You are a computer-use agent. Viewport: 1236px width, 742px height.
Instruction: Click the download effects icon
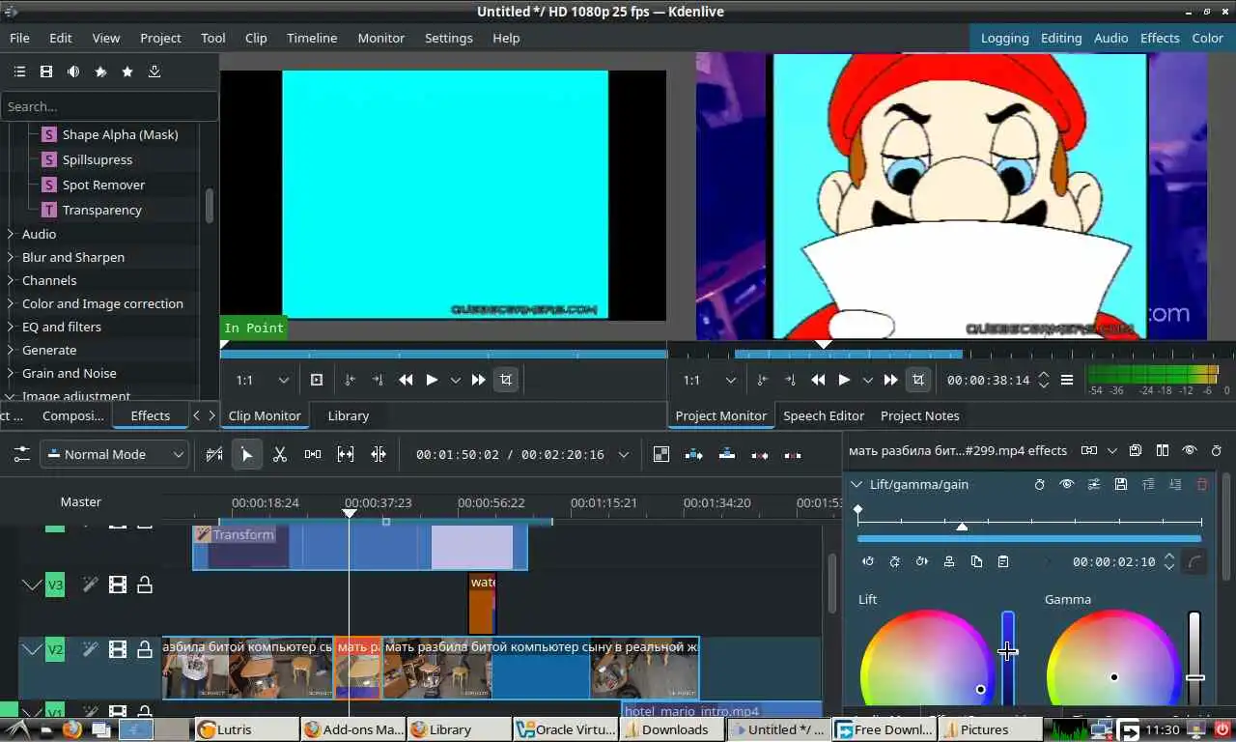(x=154, y=71)
